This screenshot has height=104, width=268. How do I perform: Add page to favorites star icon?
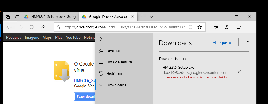tap(199, 27)
